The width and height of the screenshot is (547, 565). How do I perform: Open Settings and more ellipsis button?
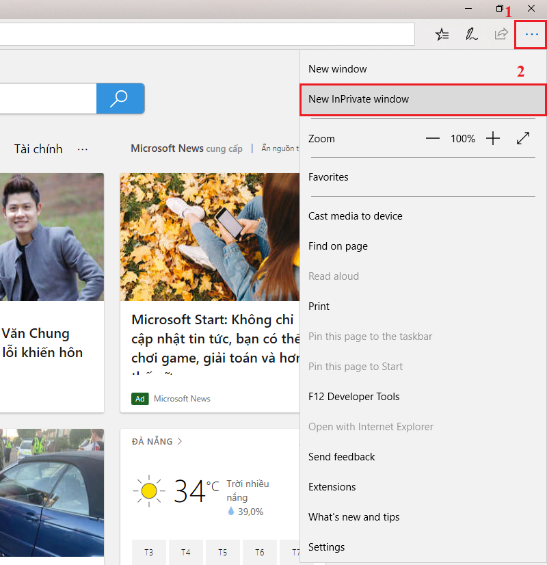click(x=531, y=34)
